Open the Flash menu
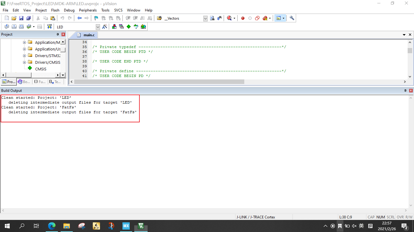The width and height of the screenshot is (414, 232). (x=55, y=10)
